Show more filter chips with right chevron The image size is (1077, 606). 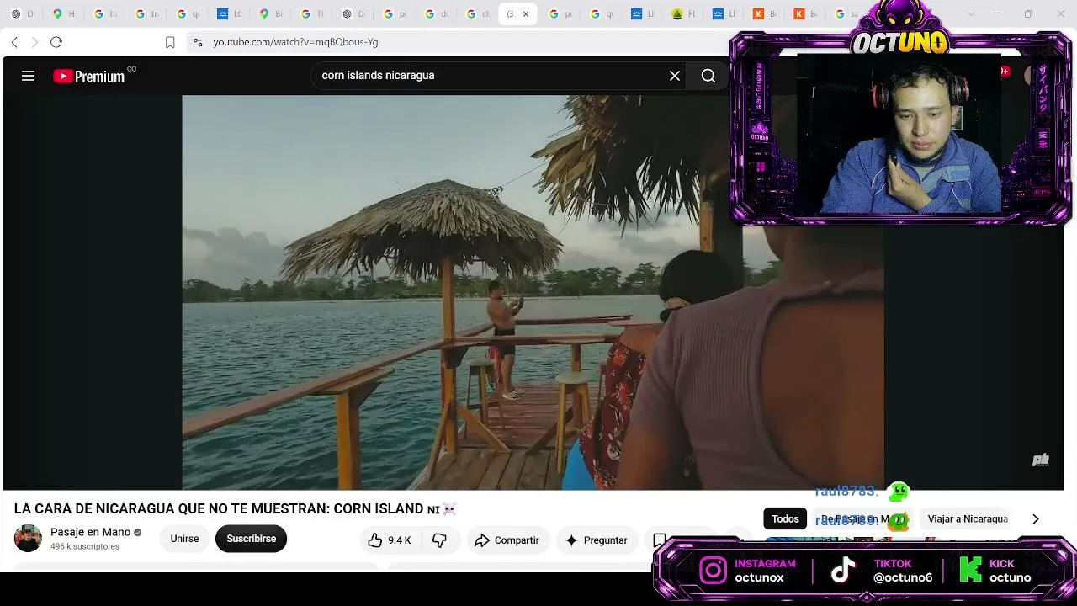(x=1036, y=519)
